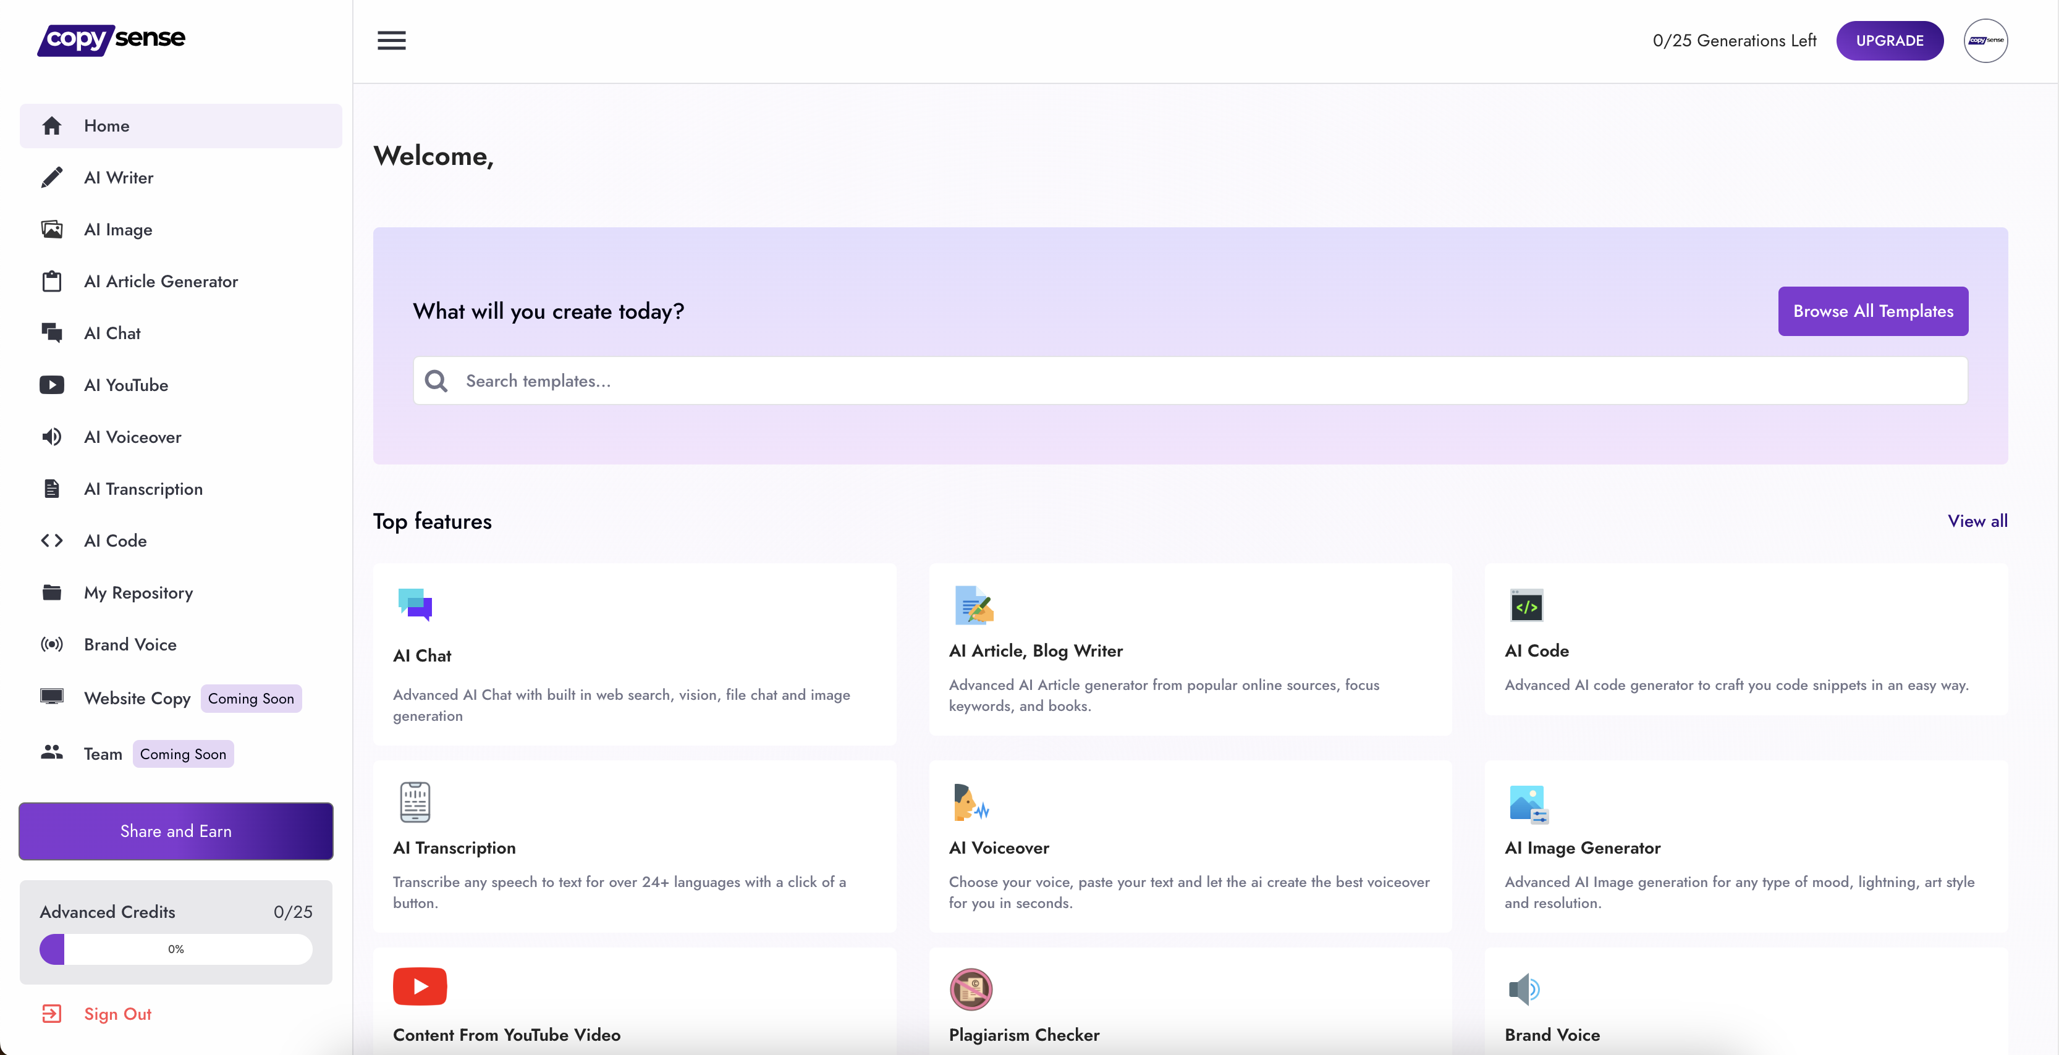Screen dimensions: 2059x1055
Task: Go to AI Article Generator in sidebar
Action: point(161,281)
